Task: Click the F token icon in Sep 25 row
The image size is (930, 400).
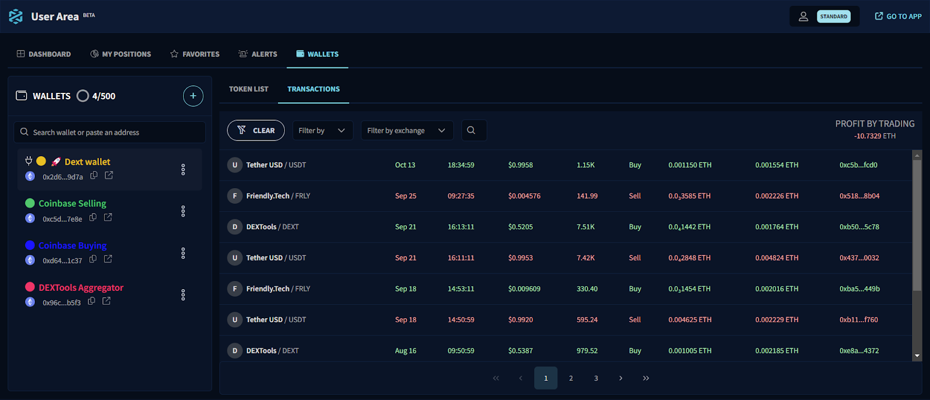Action: pos(235,196)
